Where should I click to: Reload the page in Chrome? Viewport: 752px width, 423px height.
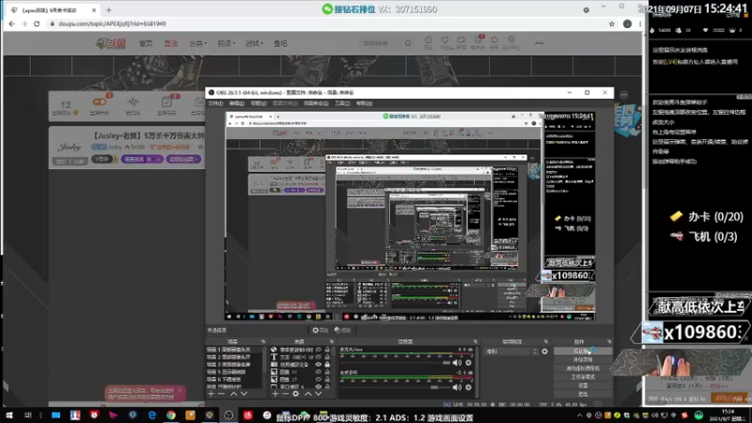pos(37,23)
